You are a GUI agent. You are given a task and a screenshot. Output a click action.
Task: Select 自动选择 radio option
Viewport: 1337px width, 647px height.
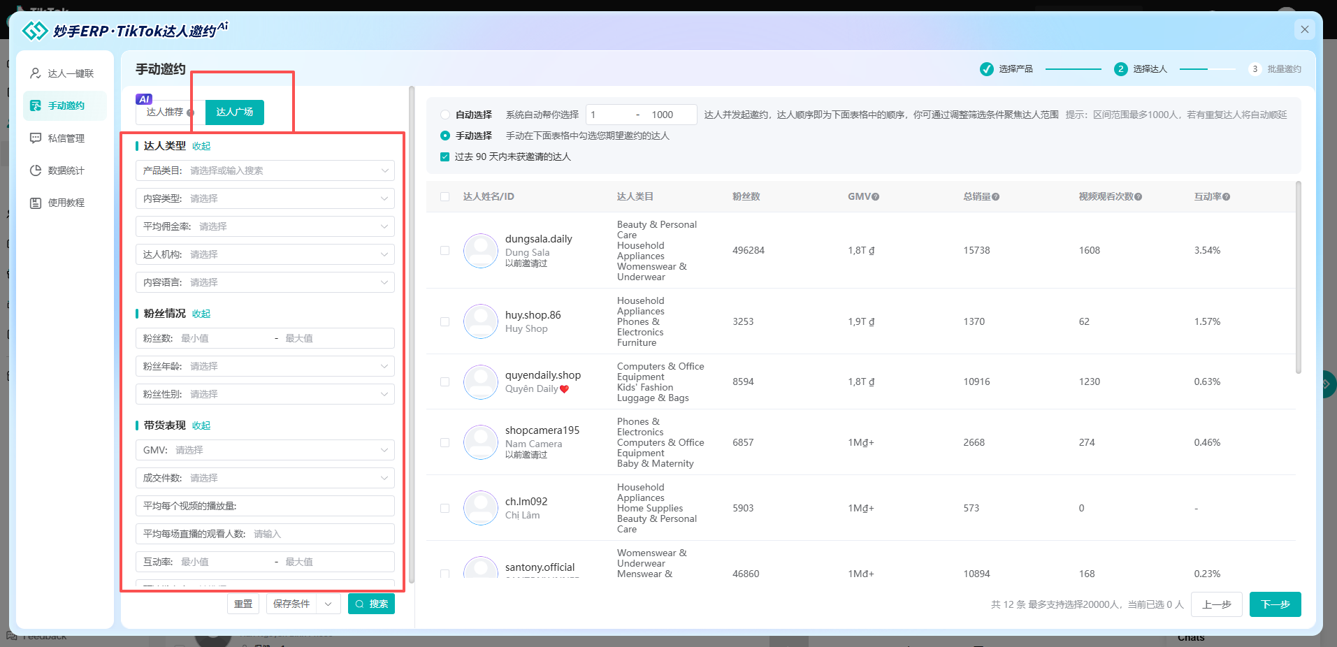pyautogui.click(x=445, y=115)
